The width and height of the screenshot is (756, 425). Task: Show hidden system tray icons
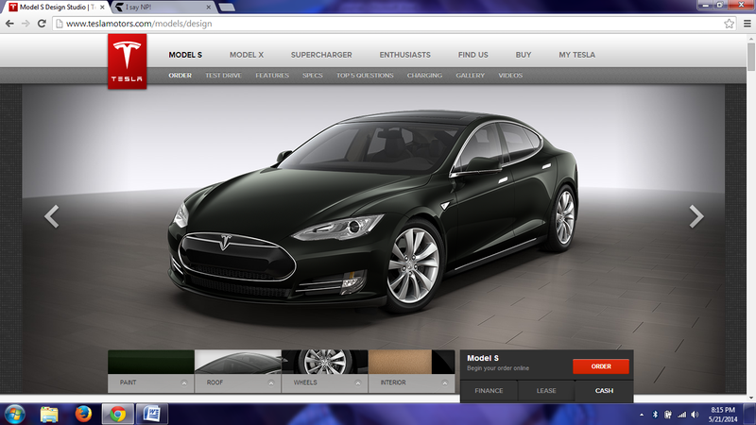(642, 415)
